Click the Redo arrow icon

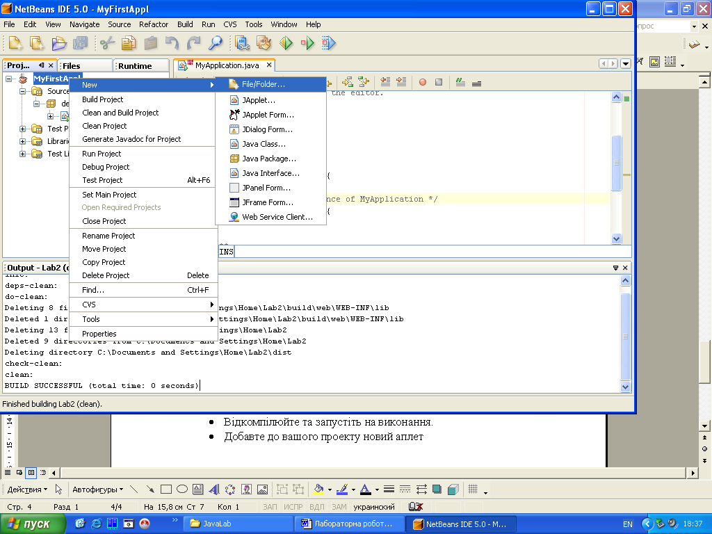(194, 43)
